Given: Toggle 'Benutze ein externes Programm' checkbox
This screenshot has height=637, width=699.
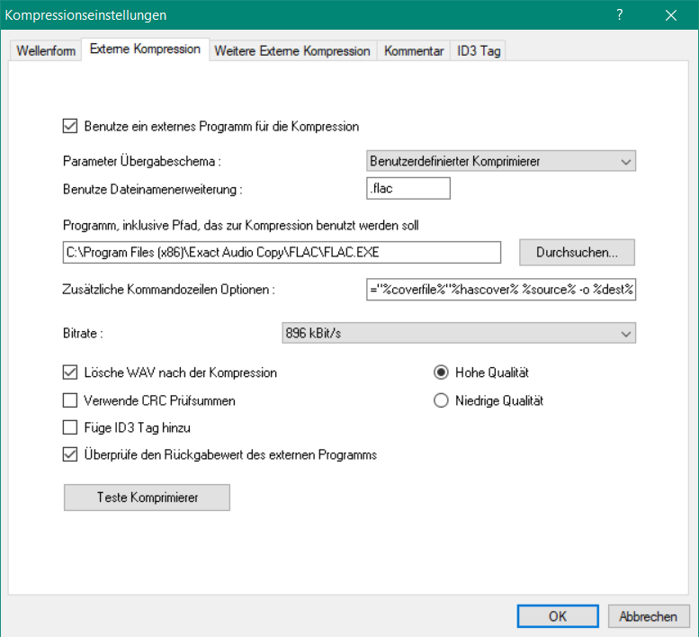Looking at the screenshot, I should [70, 126].
